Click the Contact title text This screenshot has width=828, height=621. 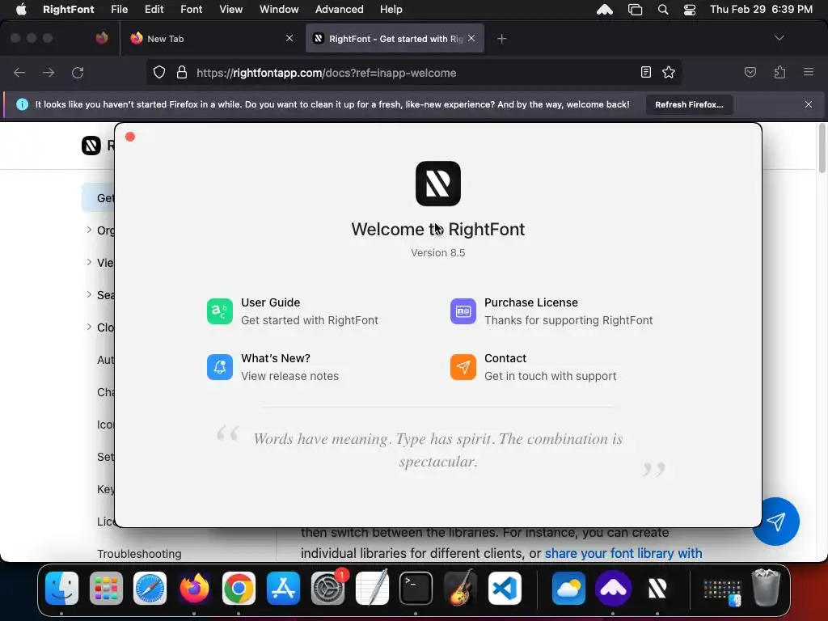[x=505, y=358]
